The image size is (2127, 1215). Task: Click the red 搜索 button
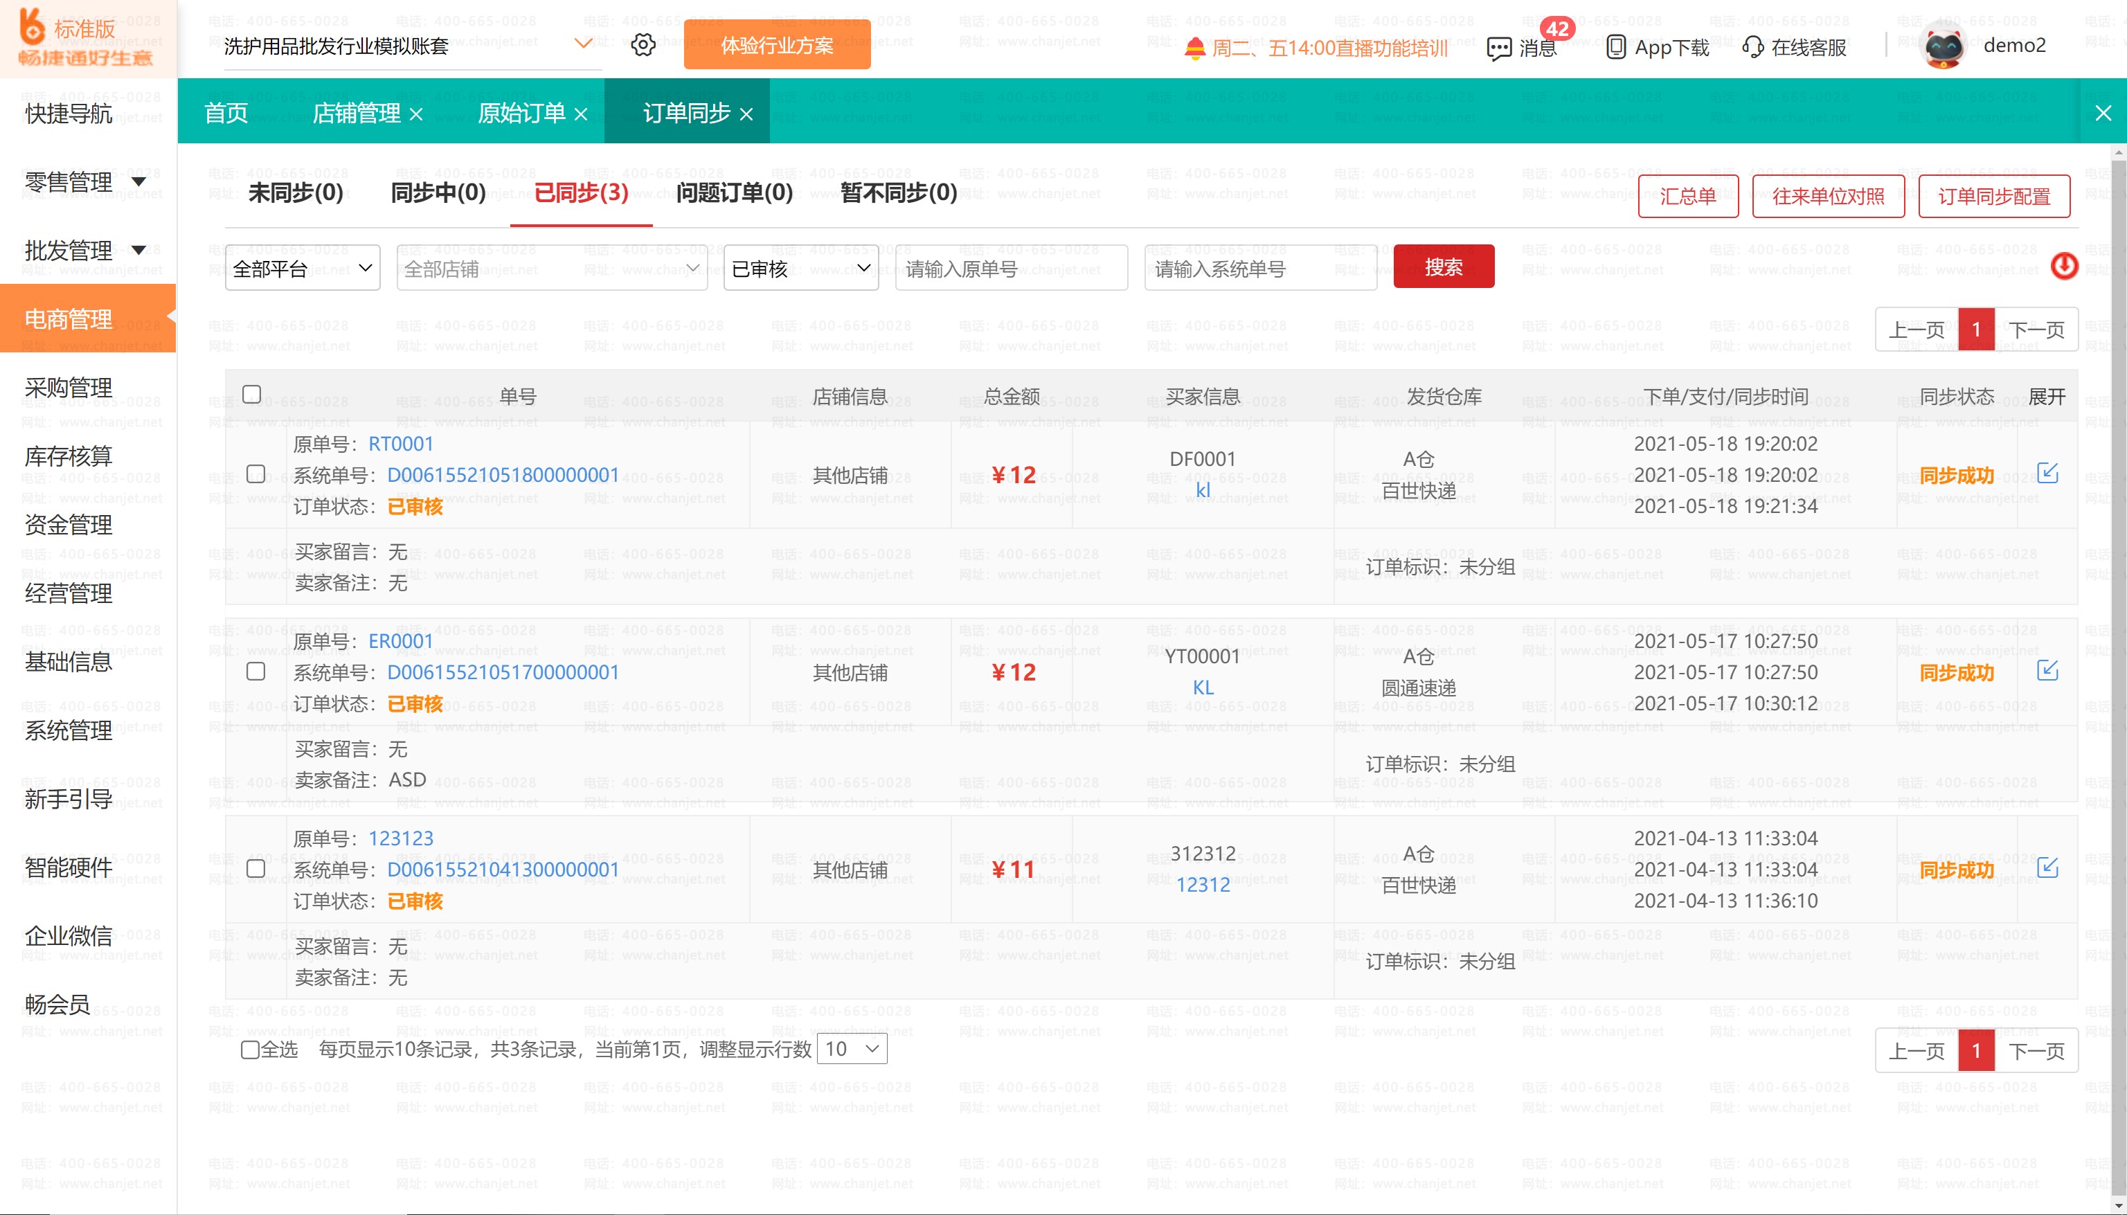pos(1443,267)
